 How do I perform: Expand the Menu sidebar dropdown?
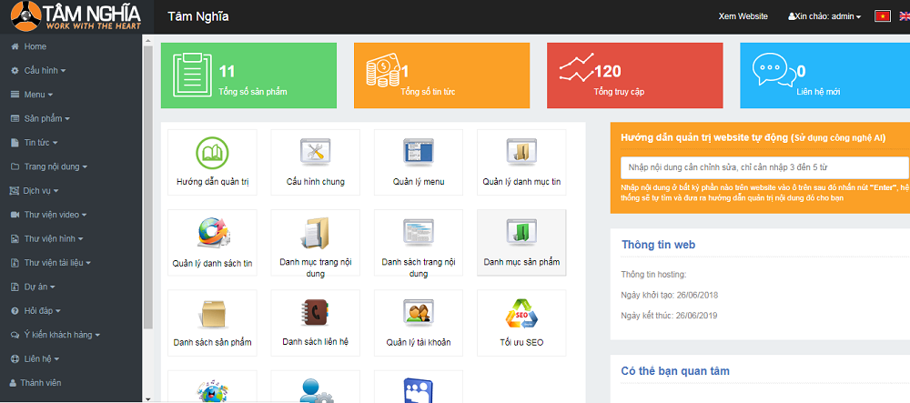(x=32, y=95)
